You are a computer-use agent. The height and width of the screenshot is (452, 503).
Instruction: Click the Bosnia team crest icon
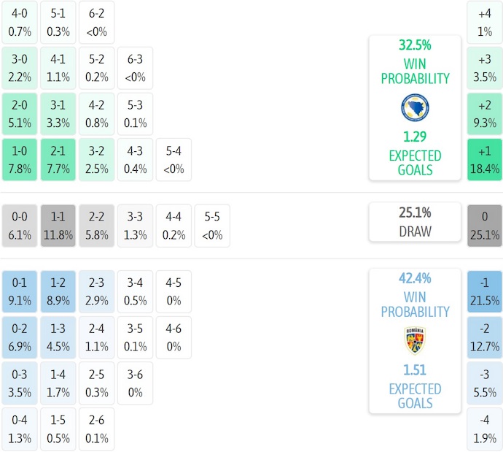coord(415,108)
